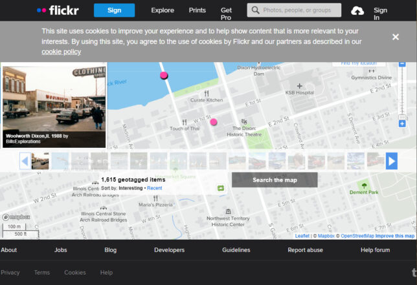Zoom out with the minus button

402,64
